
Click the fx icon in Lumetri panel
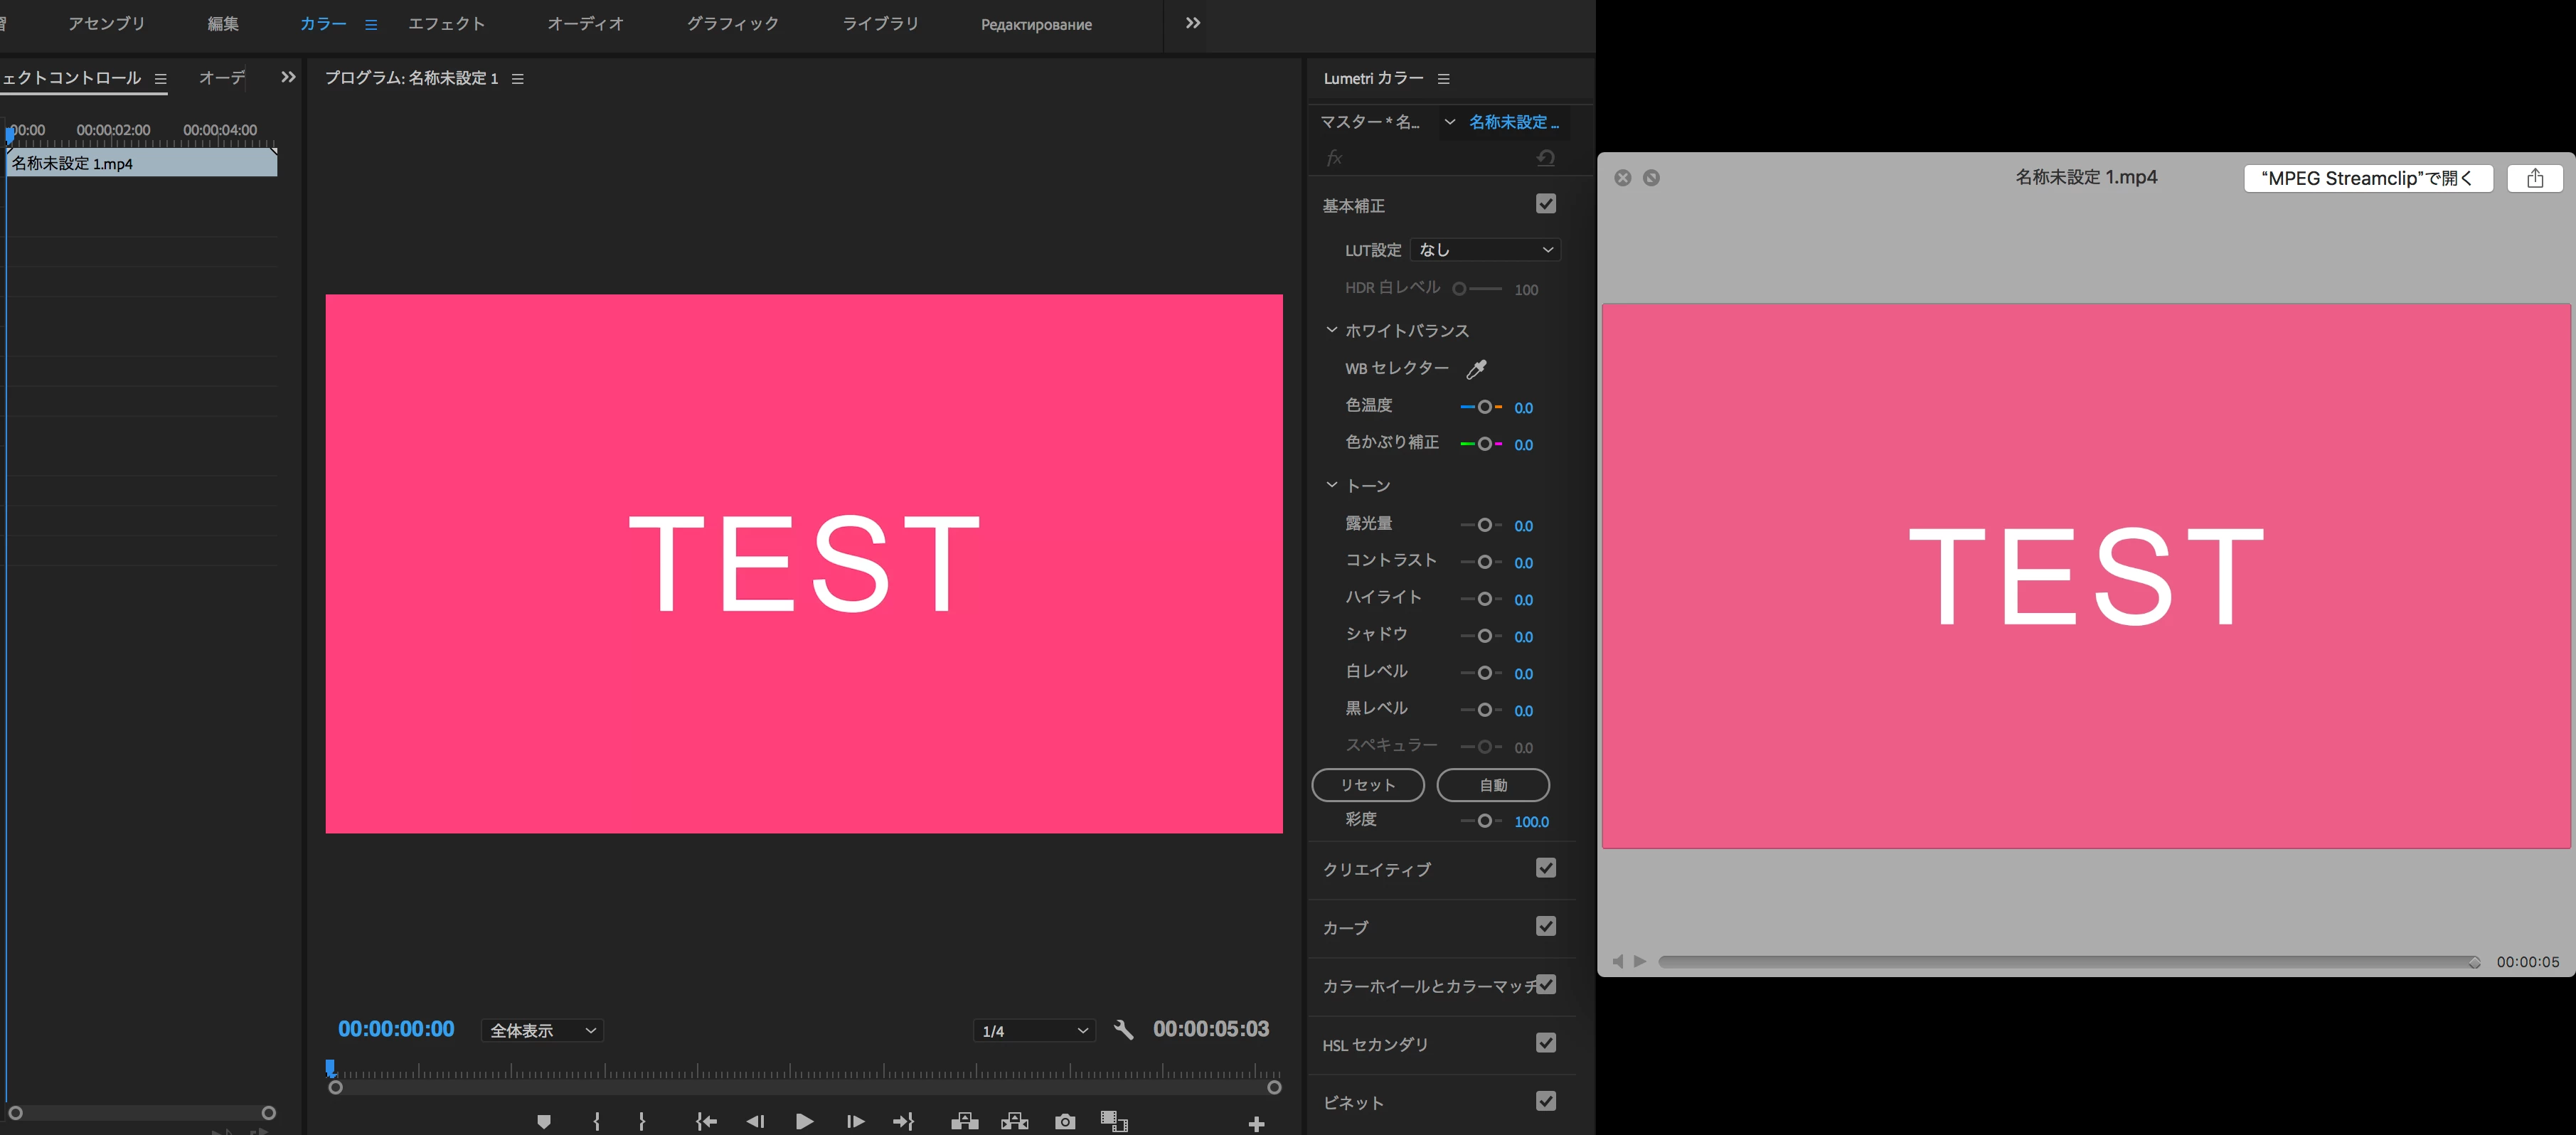pyautogui.click(x=1335, y=157)
